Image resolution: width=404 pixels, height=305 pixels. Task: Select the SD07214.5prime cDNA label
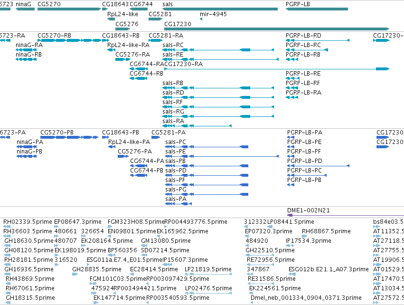[x=165, y=250]
